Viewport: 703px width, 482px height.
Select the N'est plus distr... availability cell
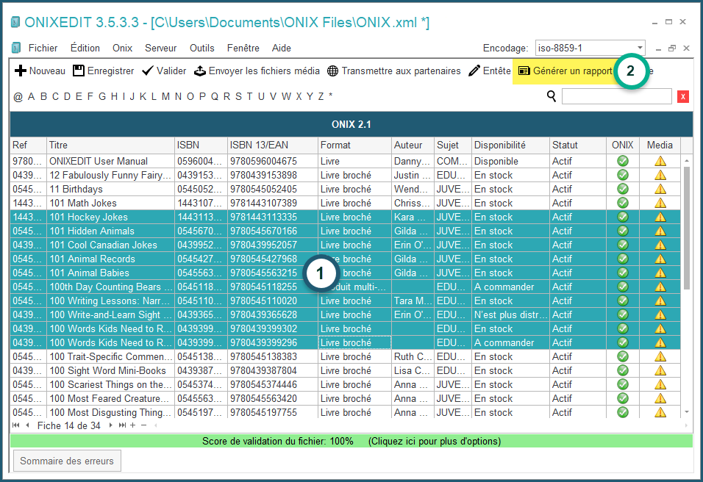[x=510, y=314]
